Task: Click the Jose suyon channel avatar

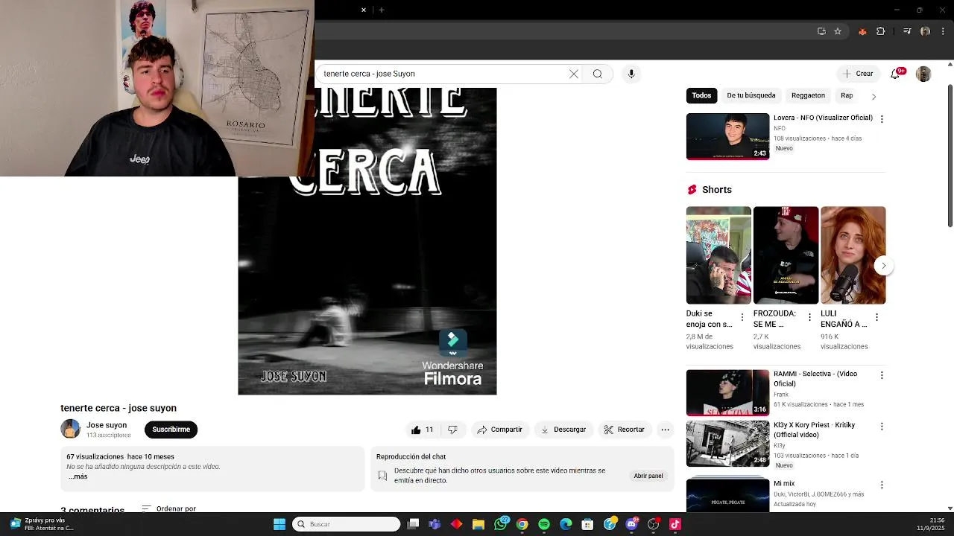Action: tap(70, 429)
